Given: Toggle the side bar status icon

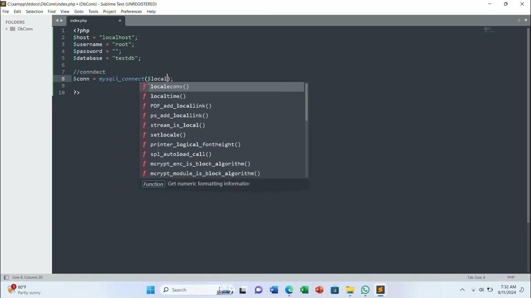Looking at the screenshot, I should (x=6, y=277).
